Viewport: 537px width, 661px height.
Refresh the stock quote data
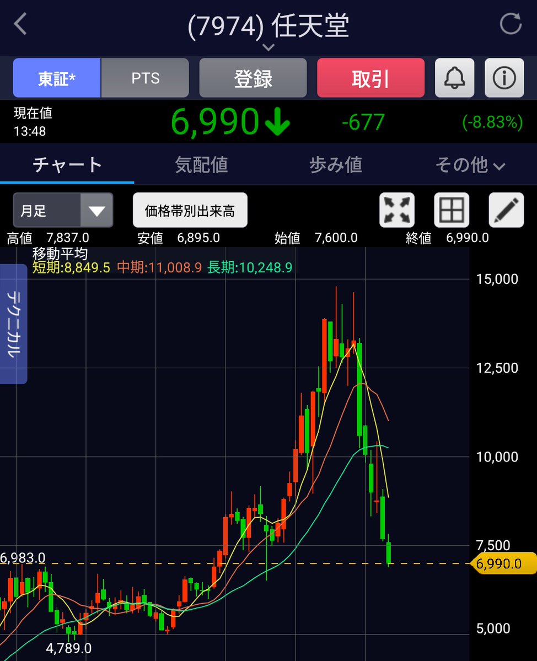tap(511, 24)
